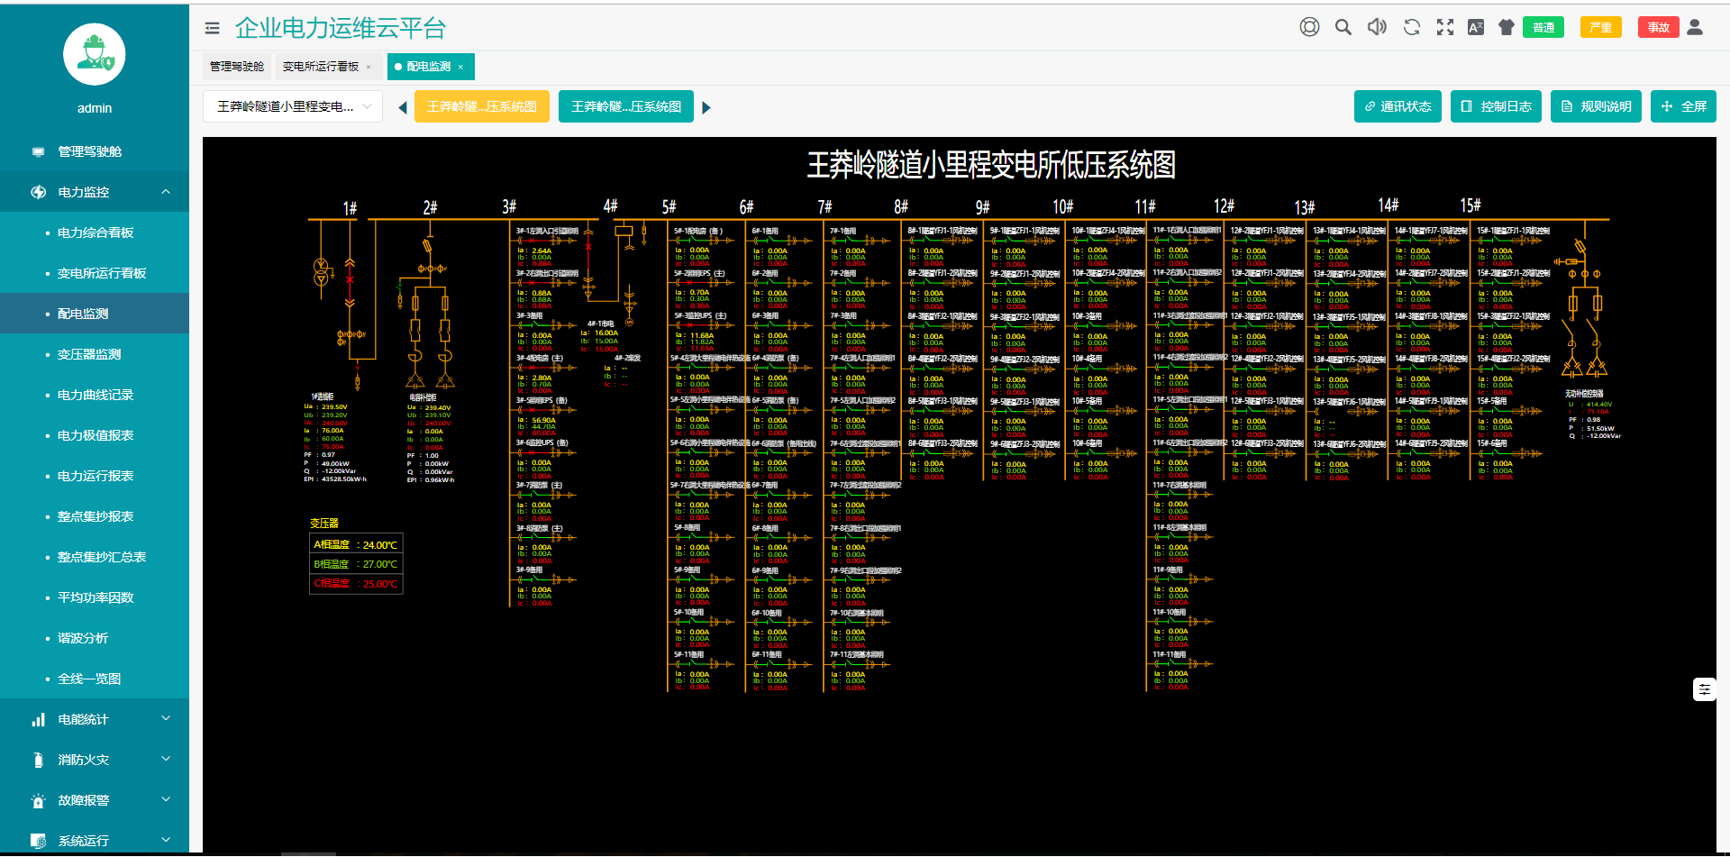Click the 电能统计 bar chart icon

point(38,719)
